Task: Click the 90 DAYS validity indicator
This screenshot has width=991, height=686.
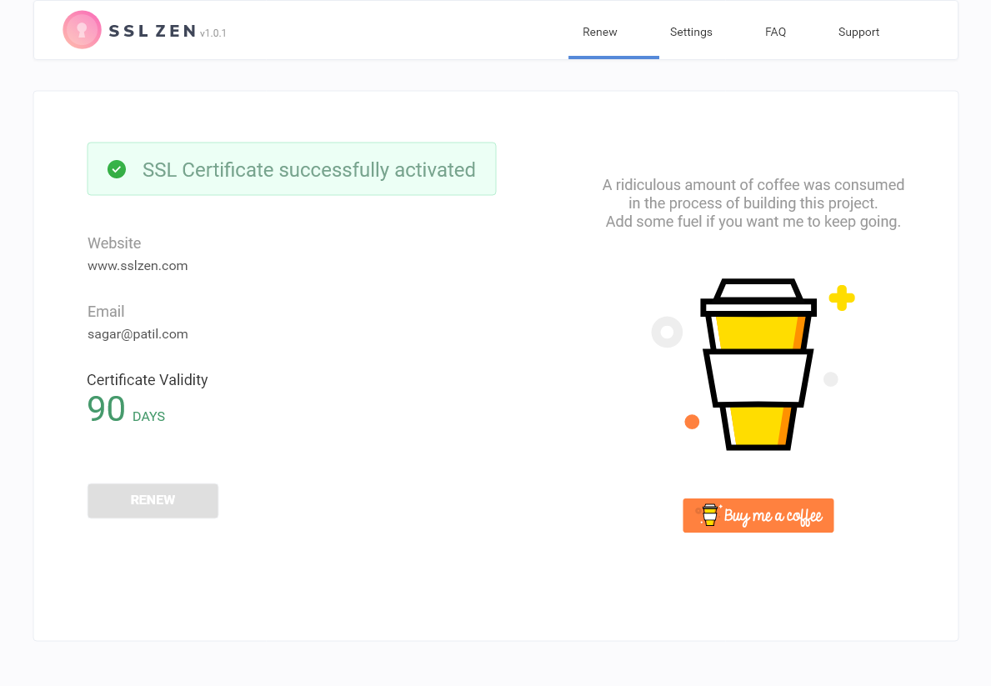Action: point(125,410)
